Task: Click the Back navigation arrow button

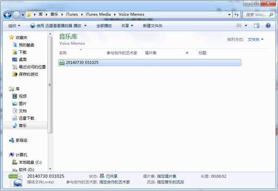Action: (7, 15)
